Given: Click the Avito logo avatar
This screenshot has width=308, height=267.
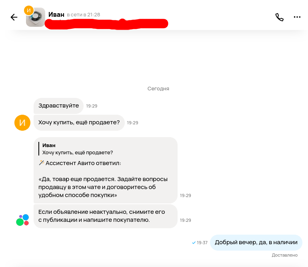Looking at the screenshot, I should click(22, 220).
